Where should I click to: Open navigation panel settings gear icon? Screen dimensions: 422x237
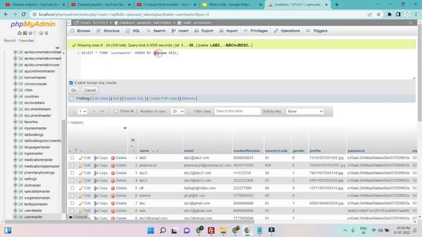(41, 33)
